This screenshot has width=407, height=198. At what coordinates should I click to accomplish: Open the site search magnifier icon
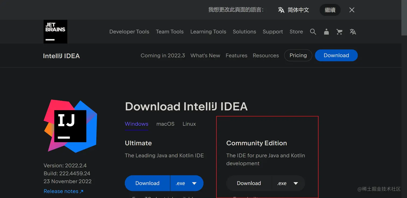[x=313, y=32]
